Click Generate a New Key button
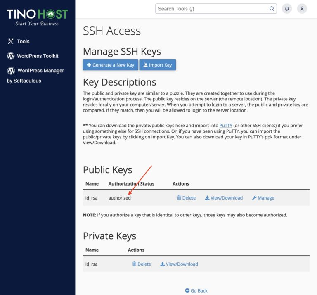The width and height of the screenshot is (317, 295). [x=111, y=65]
